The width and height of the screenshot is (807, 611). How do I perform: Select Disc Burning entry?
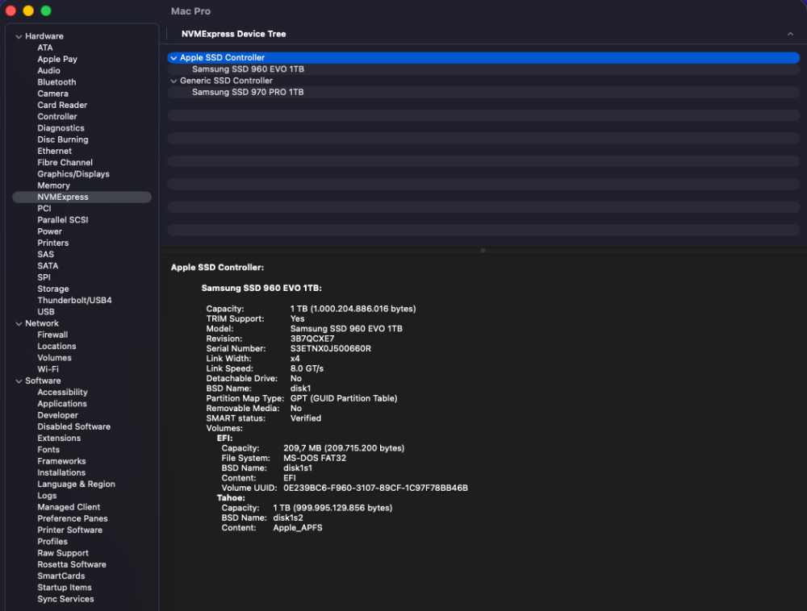[63, 139]
